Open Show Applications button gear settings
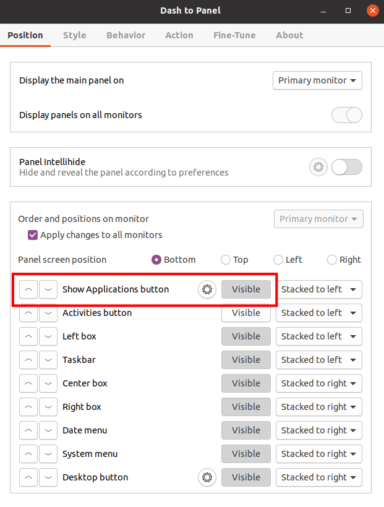 coord(207,289)
